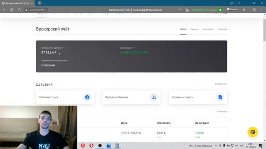The width and height of the screenshot is (266, 149).
Task: Open the yellow chat support button
Action: pyautogui.click(x=253, y=132)
